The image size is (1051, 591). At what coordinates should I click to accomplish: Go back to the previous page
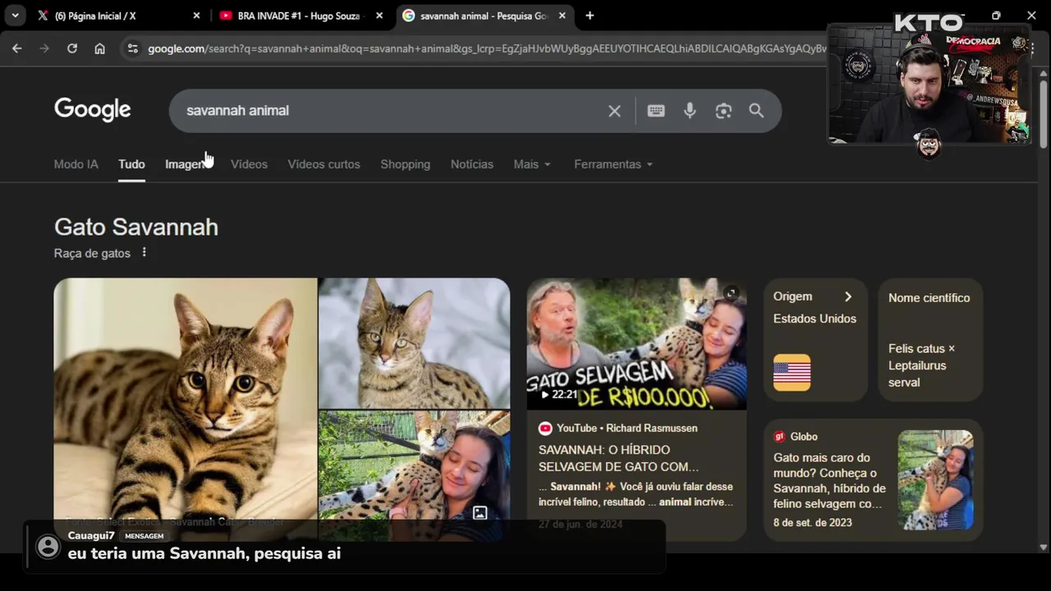click(x=17, y=48)
